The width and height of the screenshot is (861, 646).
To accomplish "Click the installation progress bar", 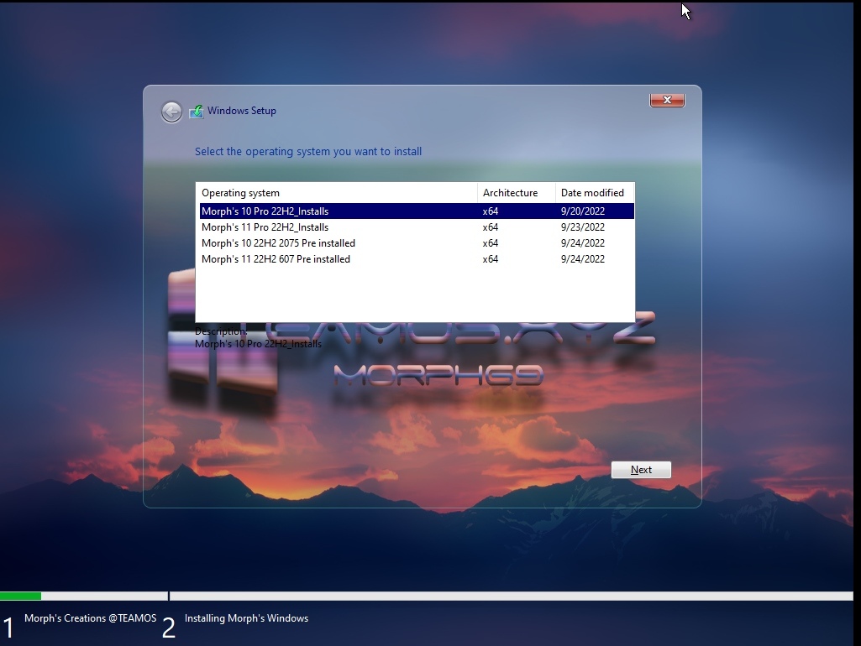I will [427, 597].
